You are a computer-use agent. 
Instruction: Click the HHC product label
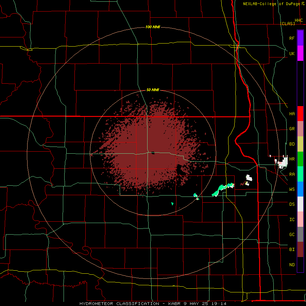click(299, 20)
